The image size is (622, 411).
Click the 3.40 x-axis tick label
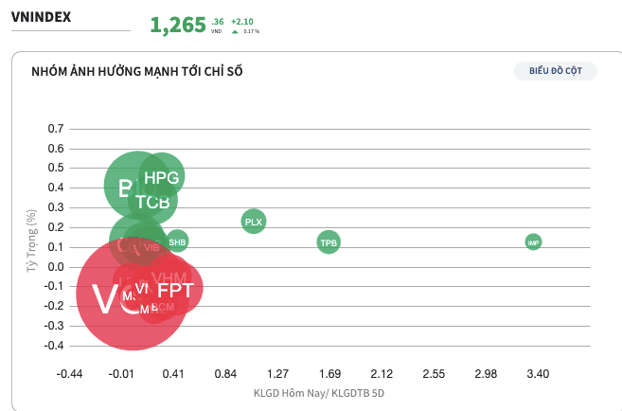(x=537, y=374)
